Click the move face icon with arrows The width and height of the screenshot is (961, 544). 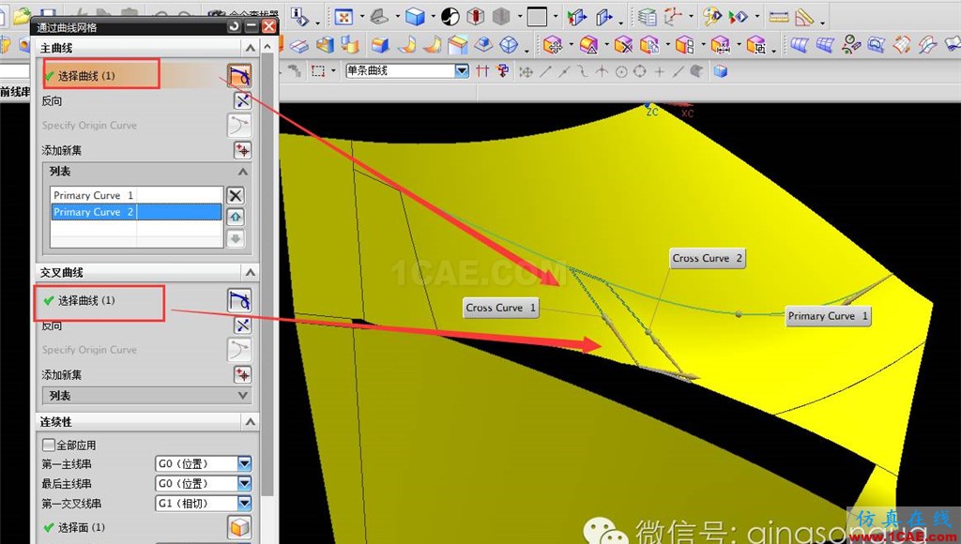coord(552,45)
